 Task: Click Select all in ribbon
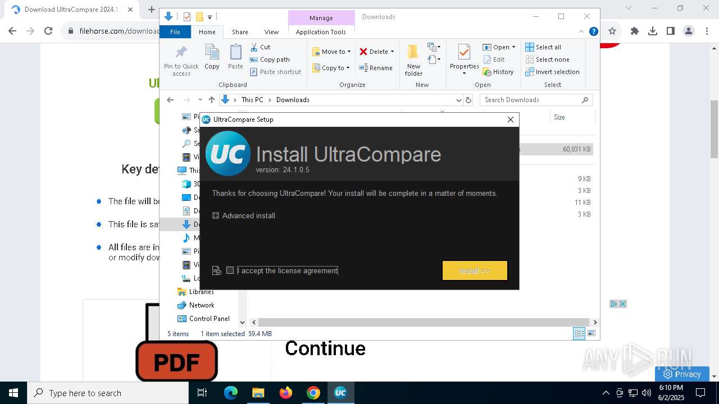[x=543, y=47]
